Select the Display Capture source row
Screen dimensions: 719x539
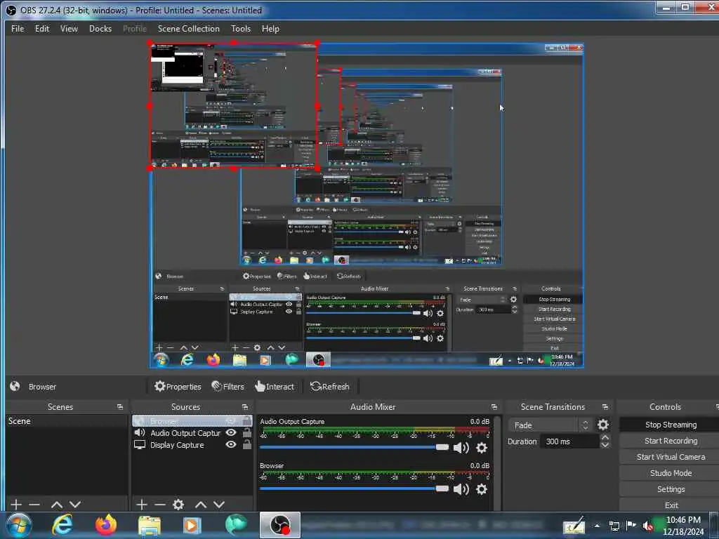point(192,444)
